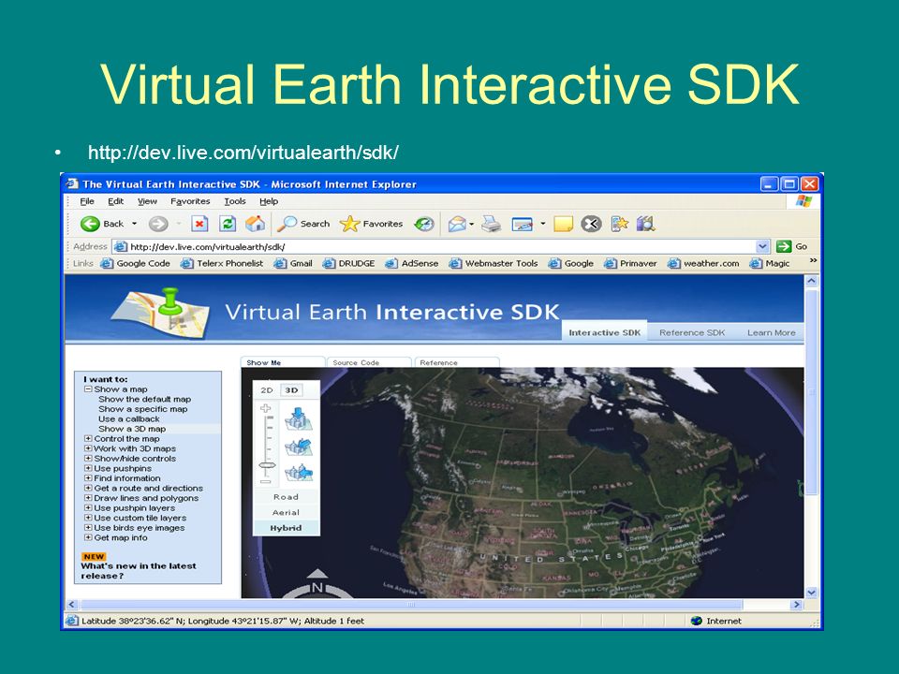The image size is (899, 674).
Task: Click the Links bar overflow chevron
Action: click(813, 261)
